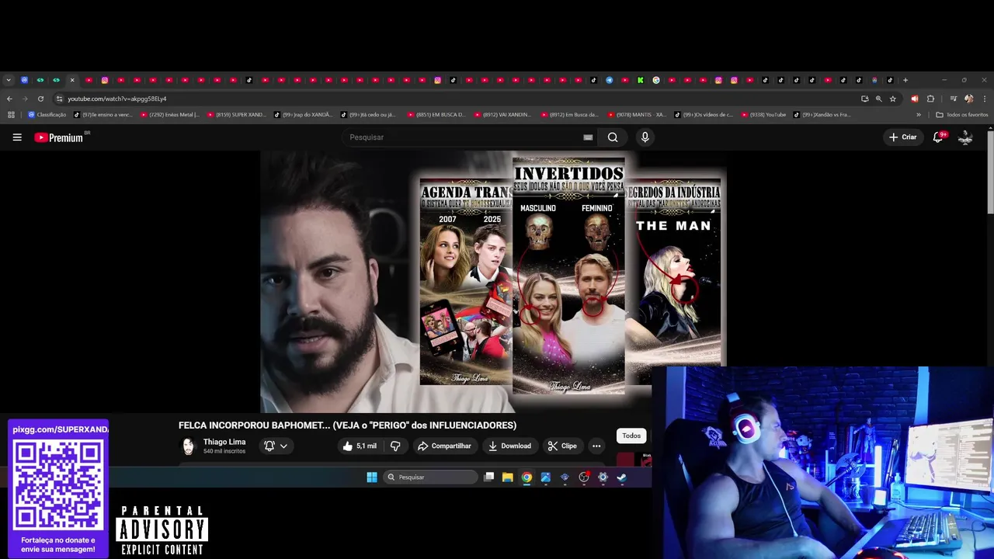Expand hidden bookmarks double-chevron
Viewport: 994px width, 559px height.
[x=919, y=115]
